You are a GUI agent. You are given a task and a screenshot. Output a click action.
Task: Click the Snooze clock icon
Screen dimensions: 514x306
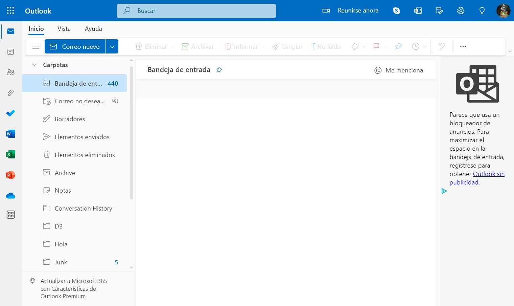coord(416,46)
